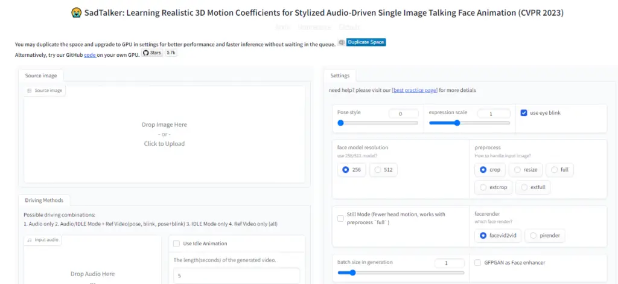Click the Drop Image Here upload area
Screen dimensions: 618x284
(x=164, y=134)
